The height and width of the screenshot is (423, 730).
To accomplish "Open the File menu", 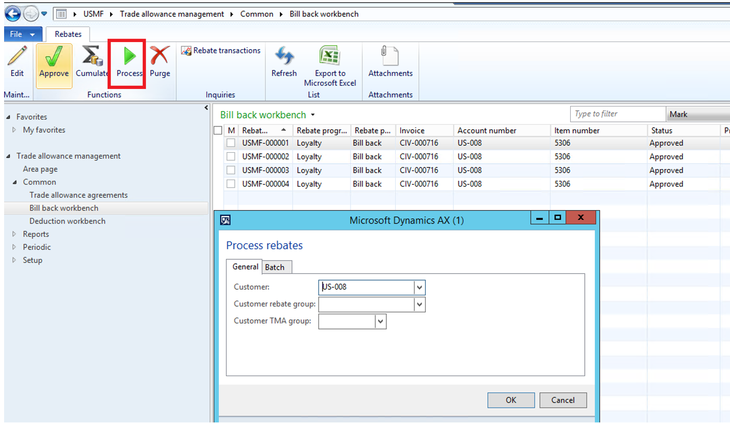I will (x=22, y=35).
